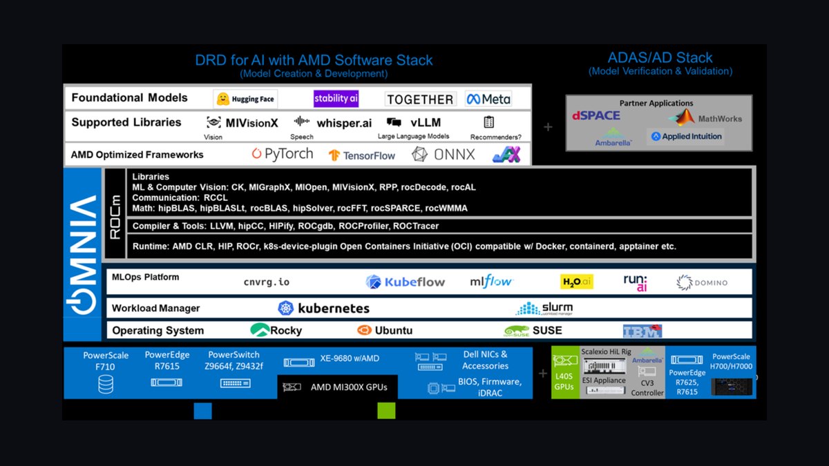Viewport: 829px width, 466px height.
Task: Click the MathWorks logo
Action: pos(705,118)
